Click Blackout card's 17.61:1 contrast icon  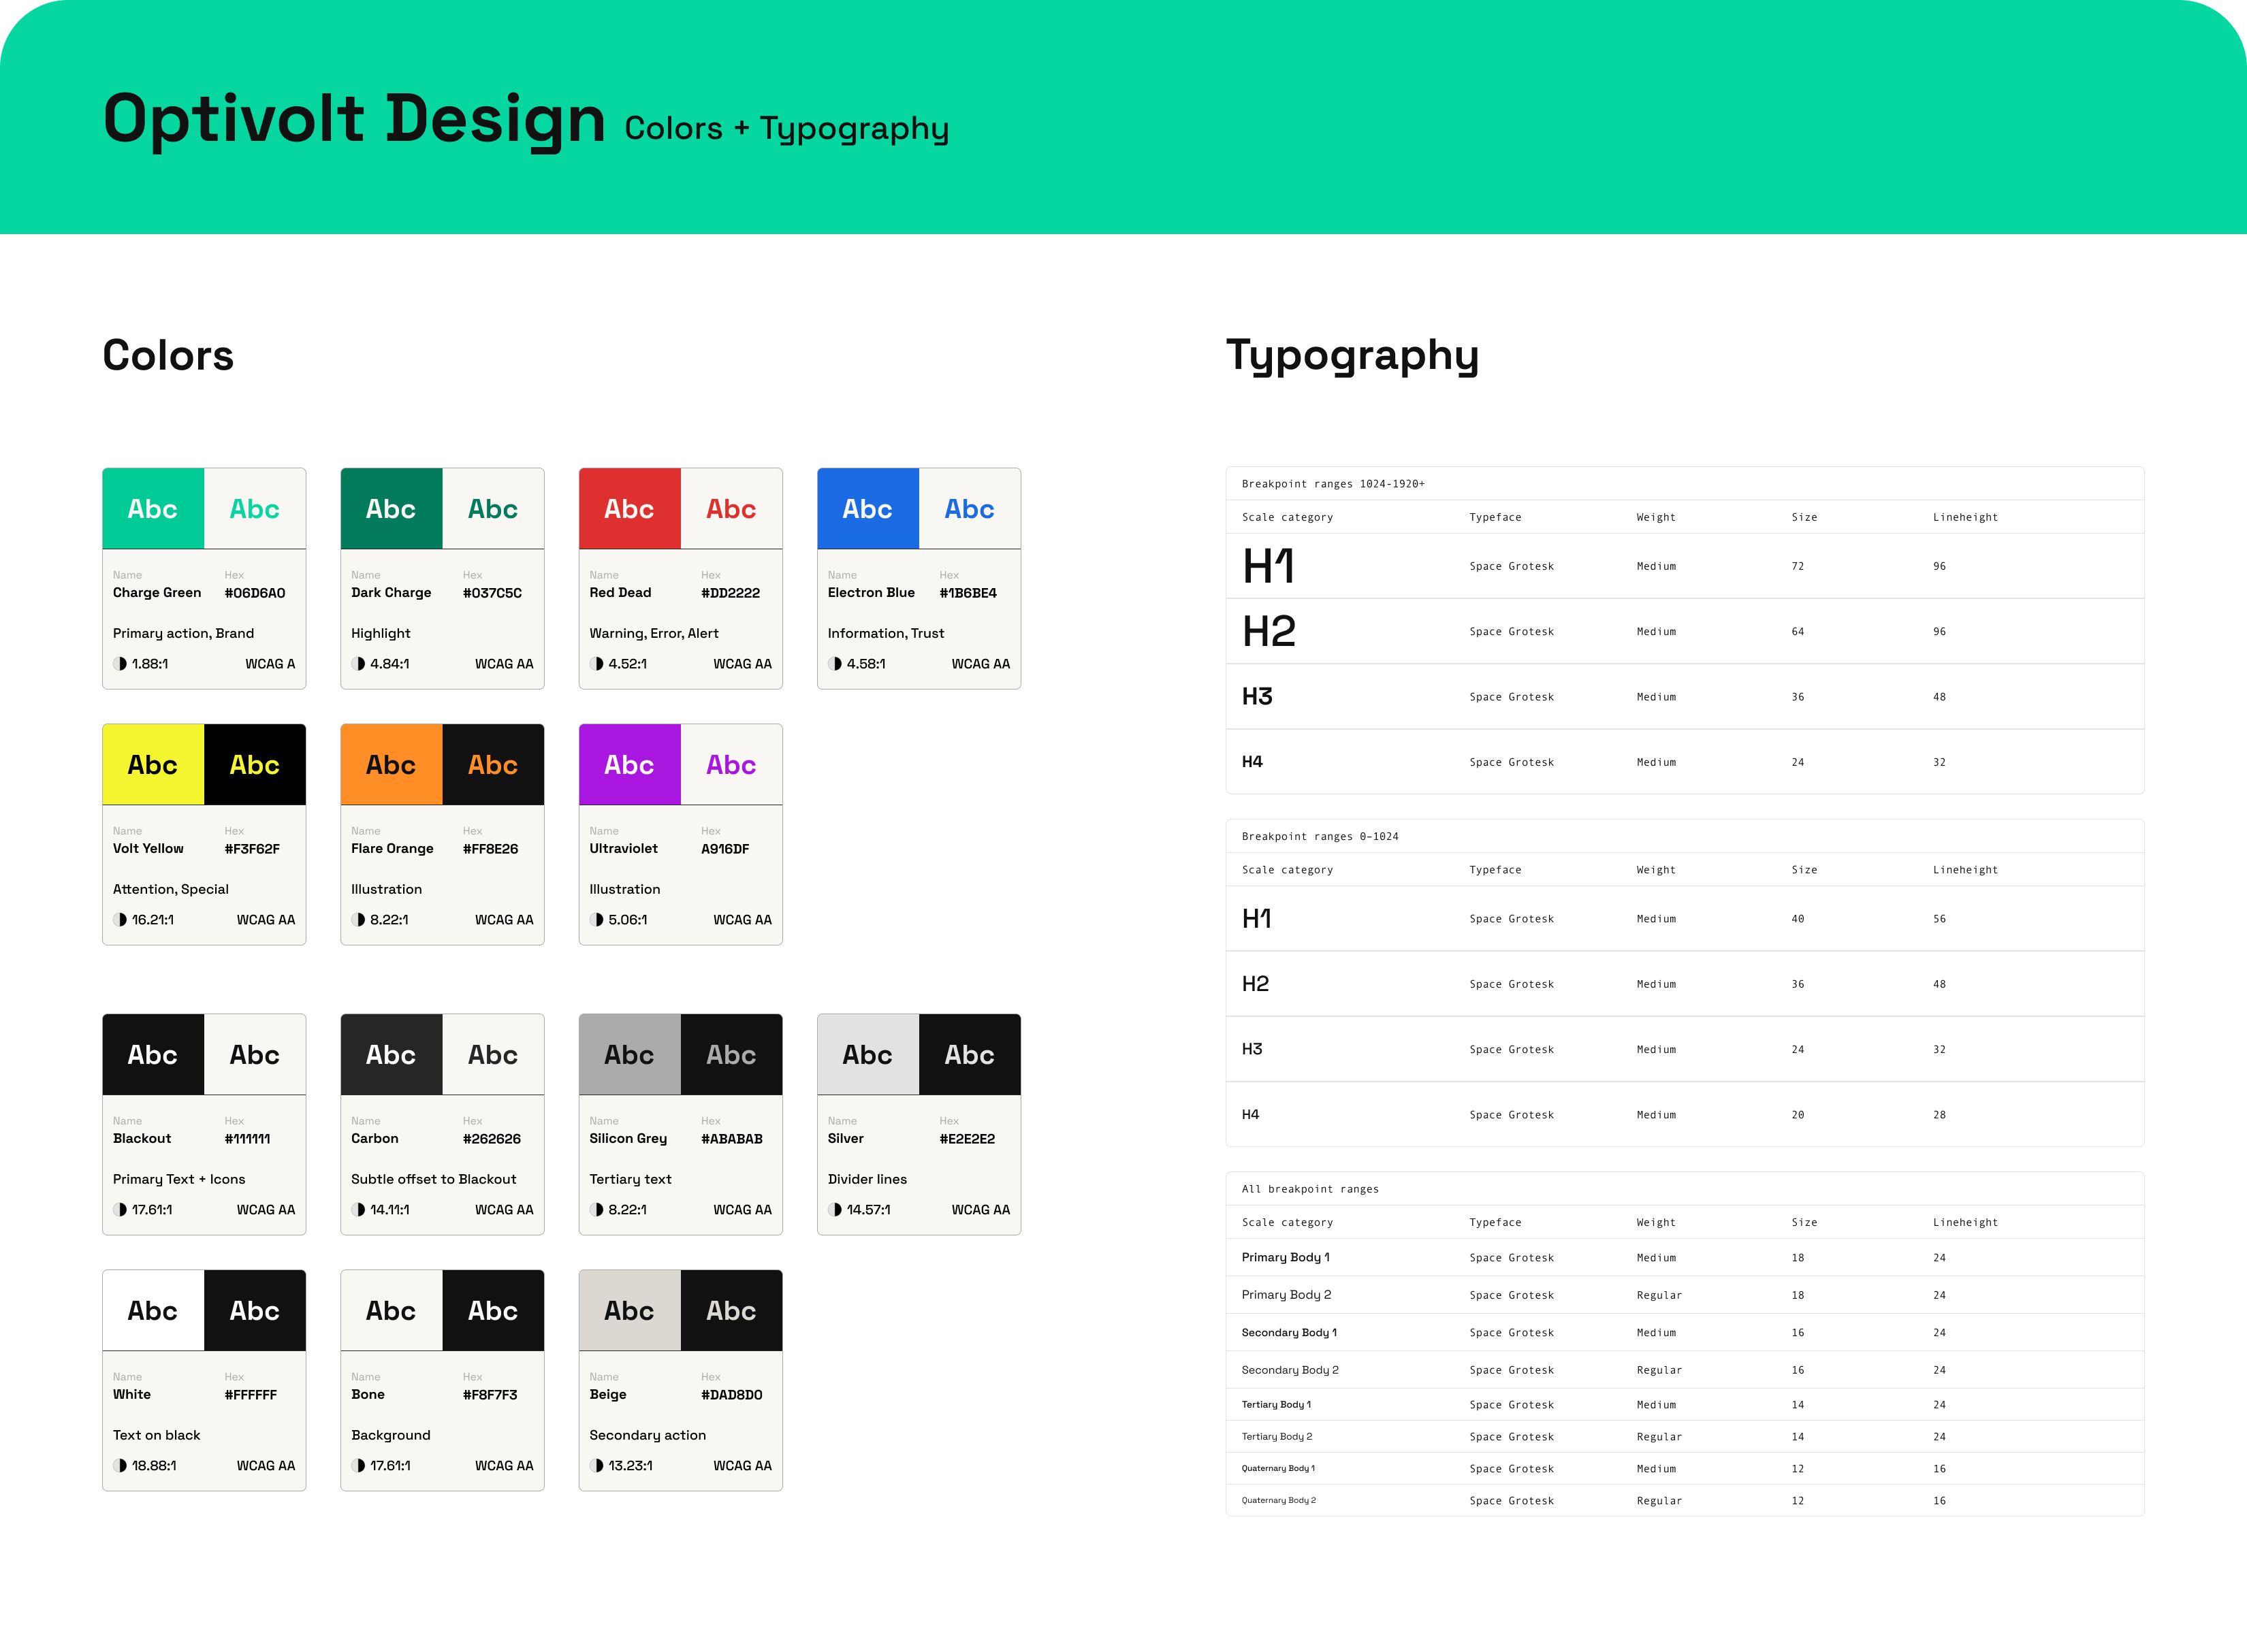[x=121, y=1210]
